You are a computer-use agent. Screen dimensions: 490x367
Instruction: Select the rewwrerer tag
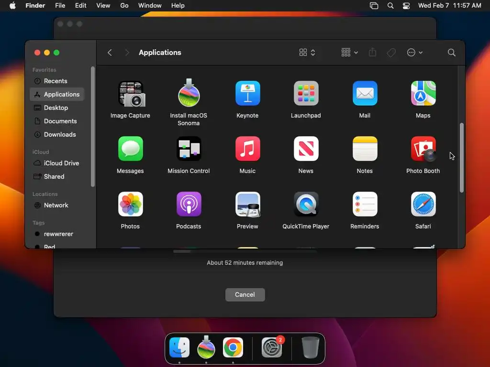[x=57, y=234]
